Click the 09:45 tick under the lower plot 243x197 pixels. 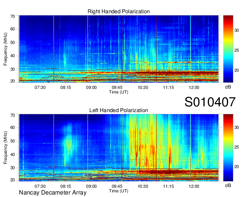click(117, 186)
